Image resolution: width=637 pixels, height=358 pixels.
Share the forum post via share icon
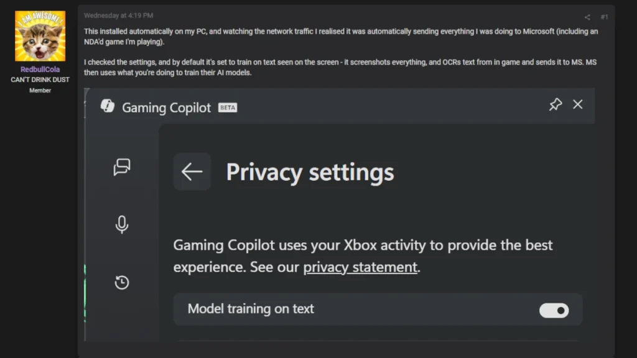[587, 17]
